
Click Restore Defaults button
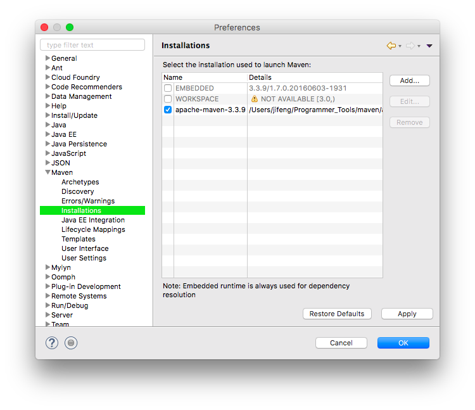click(337, 314)
